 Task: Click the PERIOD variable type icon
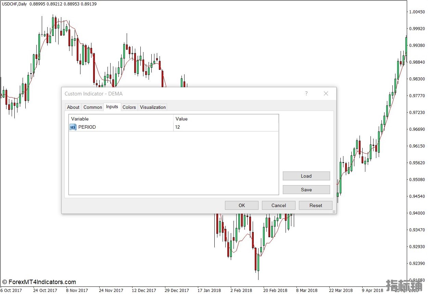(x=73, y=127)
